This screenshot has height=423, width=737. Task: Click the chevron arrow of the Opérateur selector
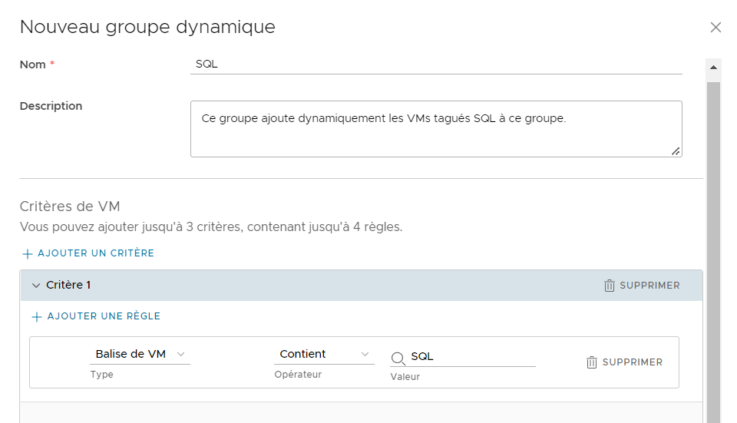[x=365, y=354]
